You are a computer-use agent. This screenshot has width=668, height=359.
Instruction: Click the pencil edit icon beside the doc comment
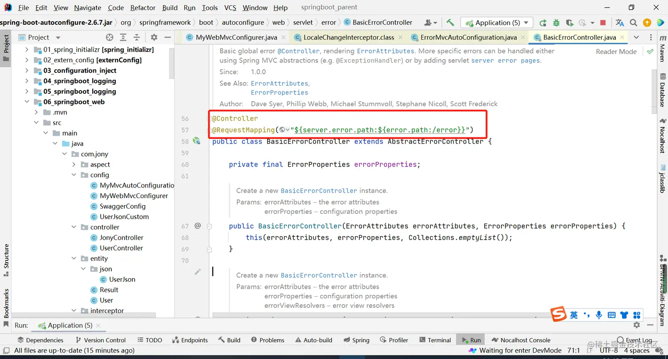[x=197, y=272]
